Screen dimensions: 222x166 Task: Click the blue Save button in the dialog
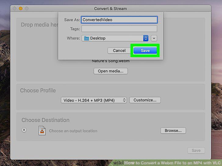pos(145,50)
